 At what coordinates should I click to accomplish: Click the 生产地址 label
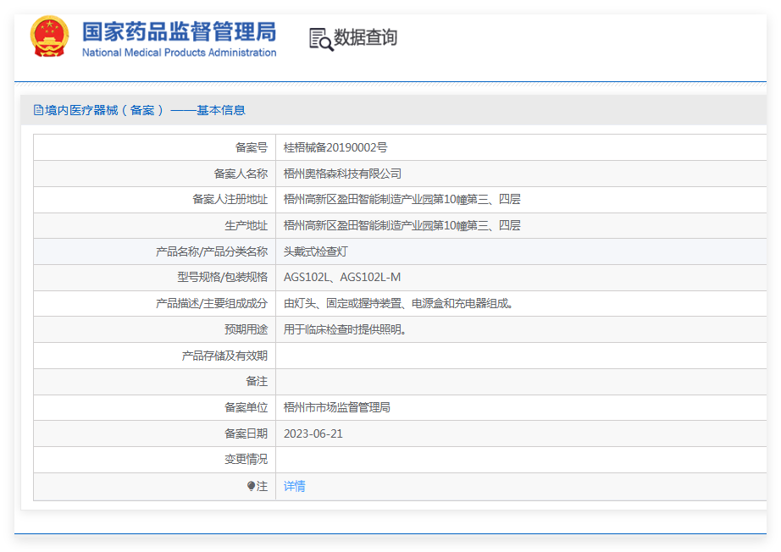pos(246,225)
